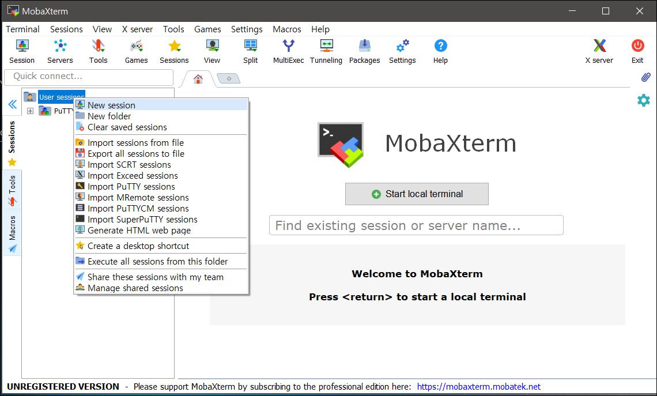Select Create a desktop shortcut
The image size is (657, 396).
click(161, 246)
